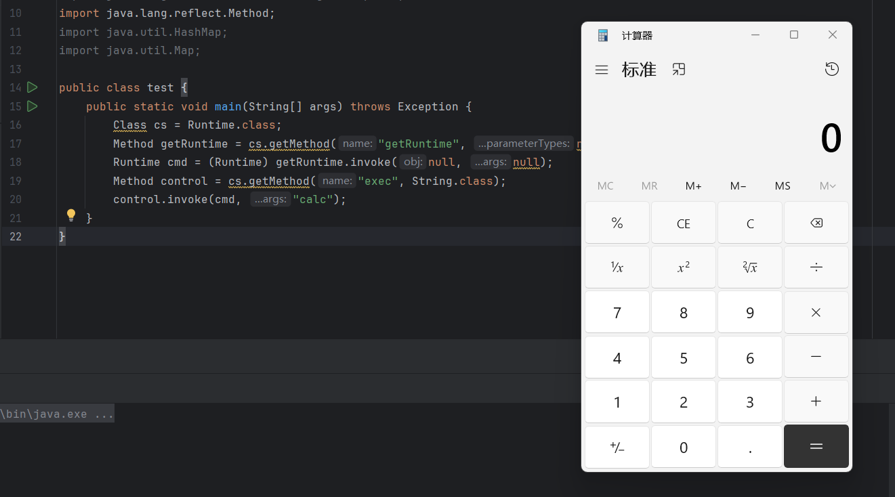This screenshot has width=895, height=497.
Task: Open the calculator hamburger navigation menu
Action: [601, 70]
